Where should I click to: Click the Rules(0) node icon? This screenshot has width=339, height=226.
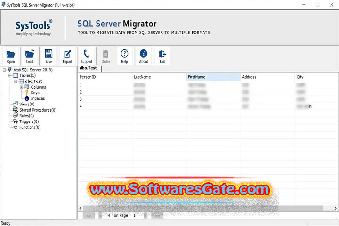16,115
